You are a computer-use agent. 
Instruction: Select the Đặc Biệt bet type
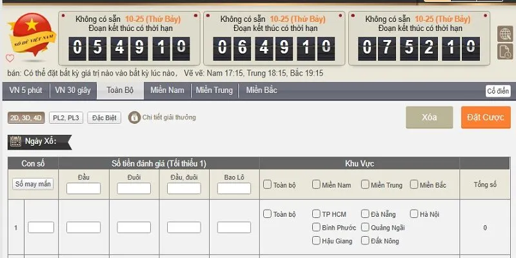104,118
